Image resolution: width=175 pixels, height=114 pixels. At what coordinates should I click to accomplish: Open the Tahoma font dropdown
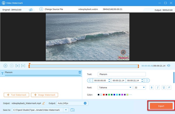pyautogui.click(x=115, y=87)
